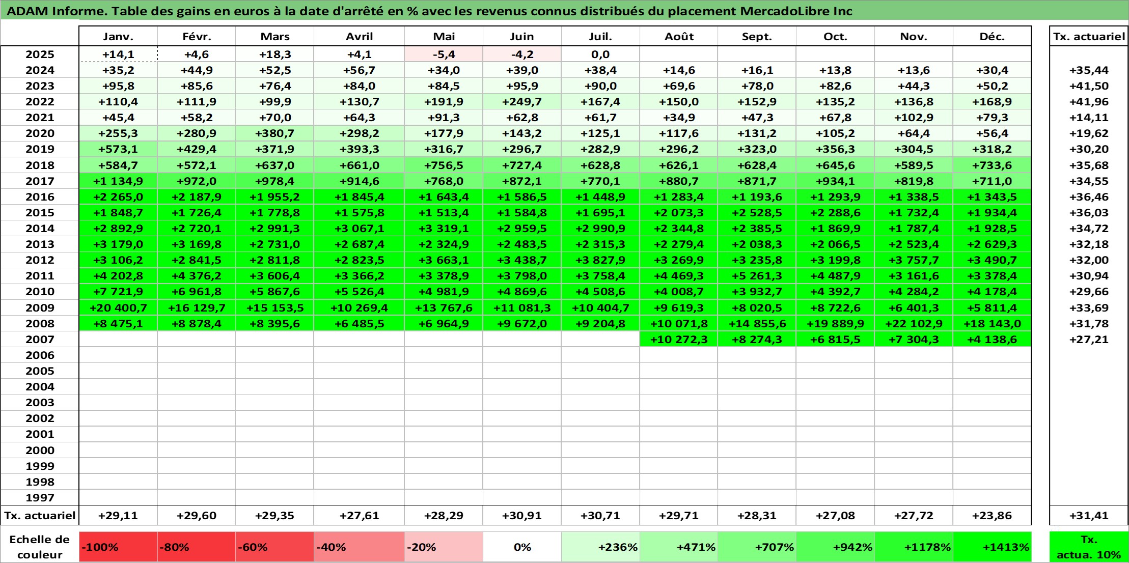
Task: Click the +1413% bright green swatch
Action: (x=992, y=547)
